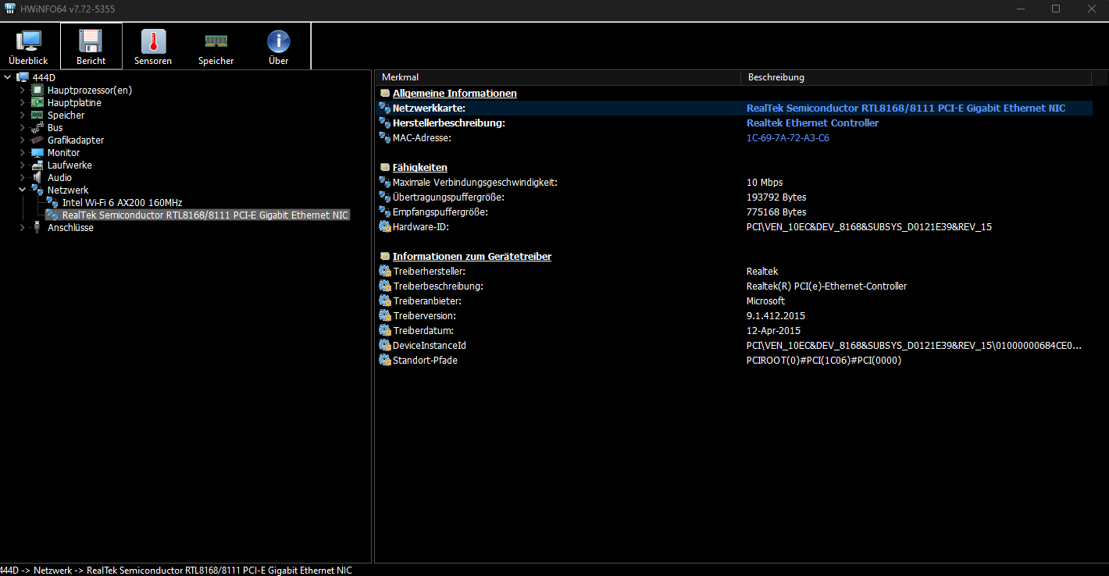Select the Treiberhersteller row

tap(734, 271)
